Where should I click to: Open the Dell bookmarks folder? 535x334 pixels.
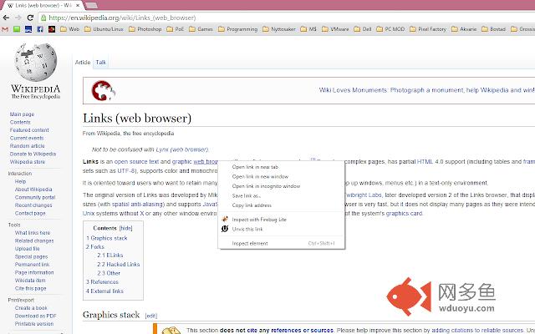[362, 29]
